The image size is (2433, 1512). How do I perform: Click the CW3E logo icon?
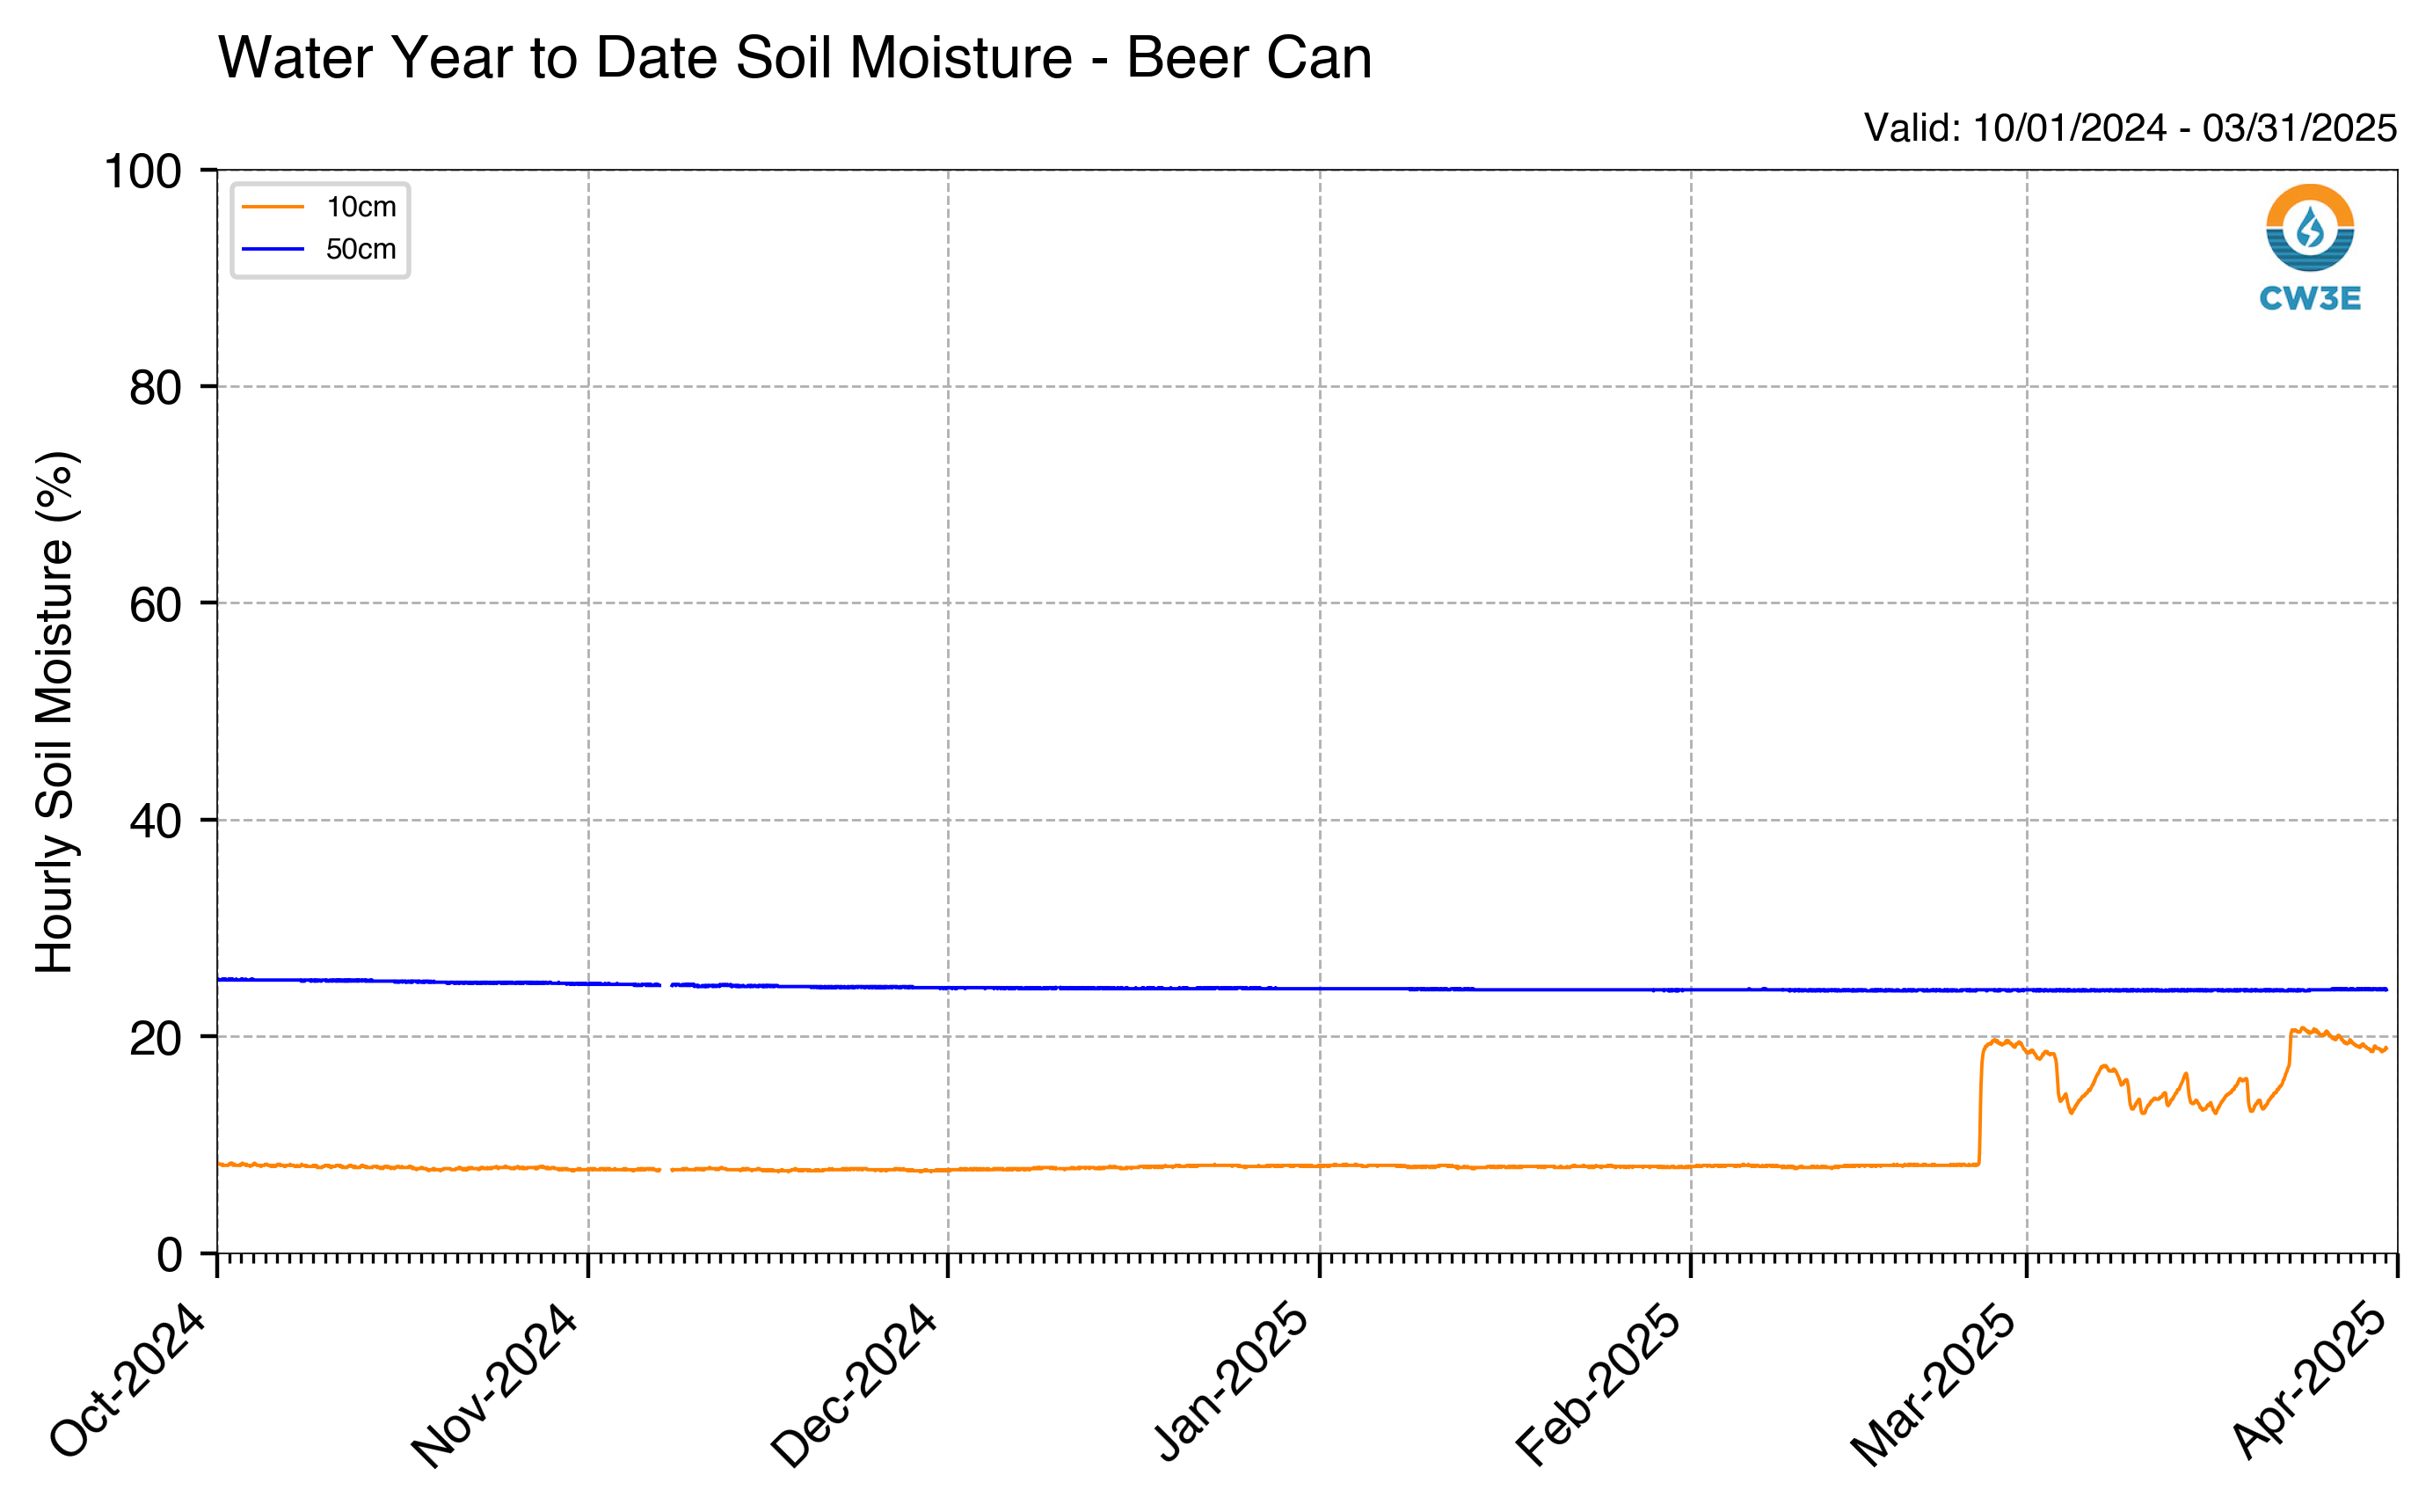tap(2309, 228)
